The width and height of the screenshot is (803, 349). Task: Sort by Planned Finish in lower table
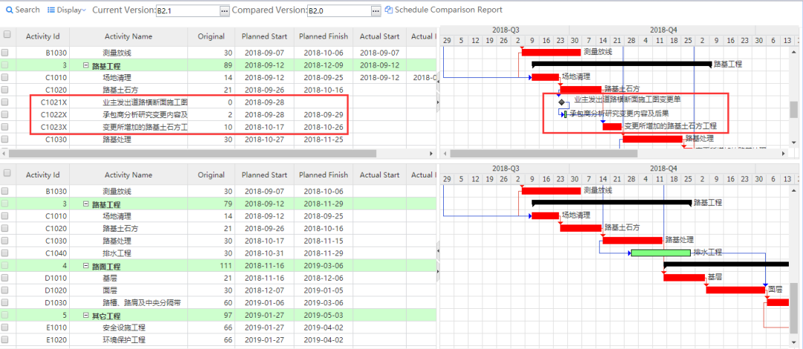pyautogui.click(x=323, y=175)
